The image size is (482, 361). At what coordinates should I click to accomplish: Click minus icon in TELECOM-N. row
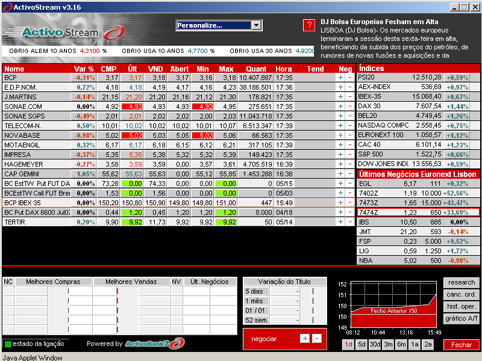[x=350, y=126]
